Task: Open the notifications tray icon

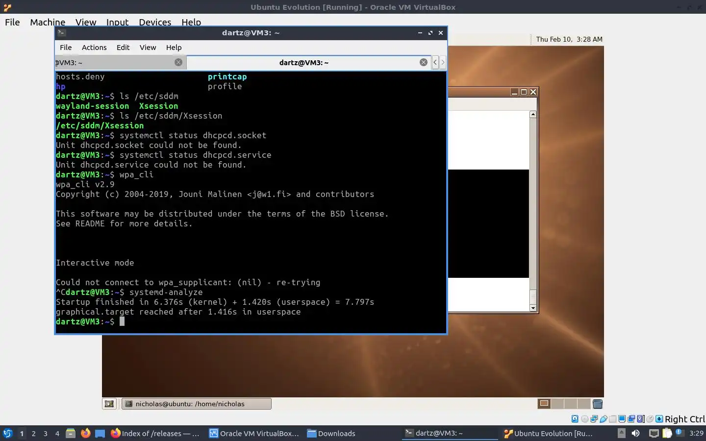Action: click(x=680, y=432)
